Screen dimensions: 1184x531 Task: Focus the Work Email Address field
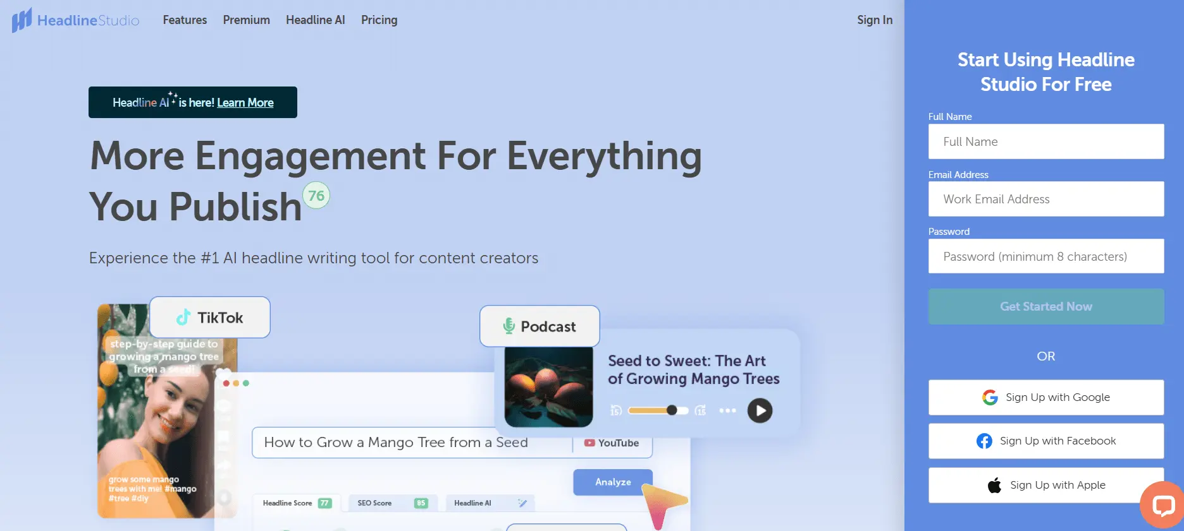tap(1045, 200)
